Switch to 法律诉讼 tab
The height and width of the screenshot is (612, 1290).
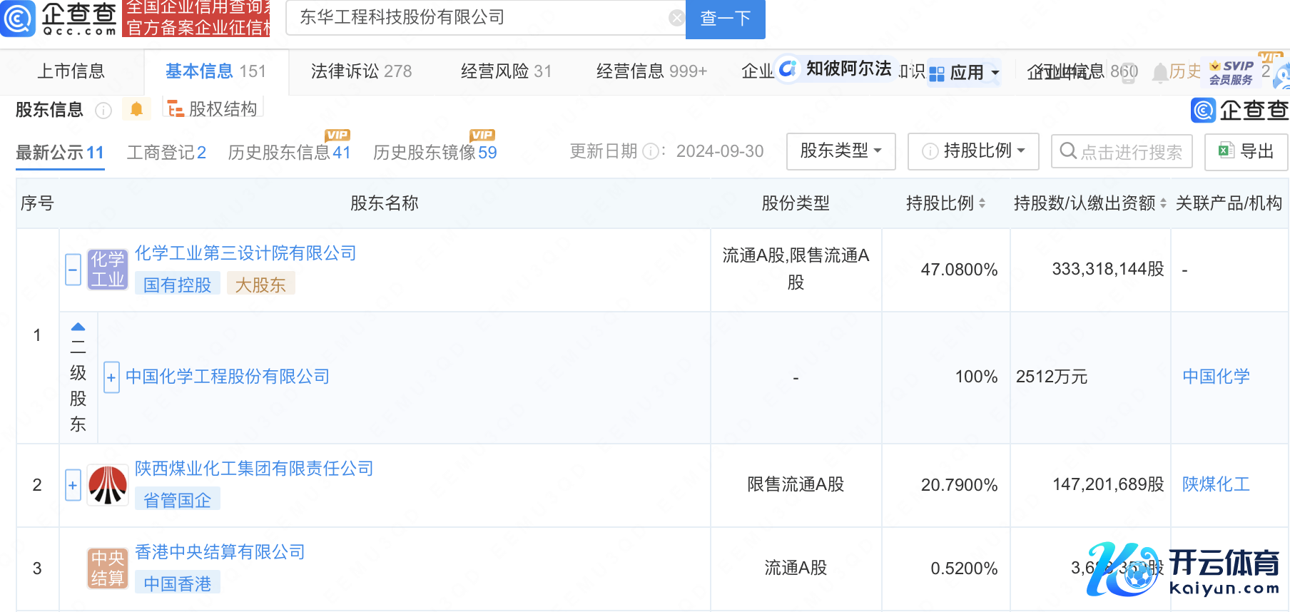pyautogui.click(x=361, y=71)
